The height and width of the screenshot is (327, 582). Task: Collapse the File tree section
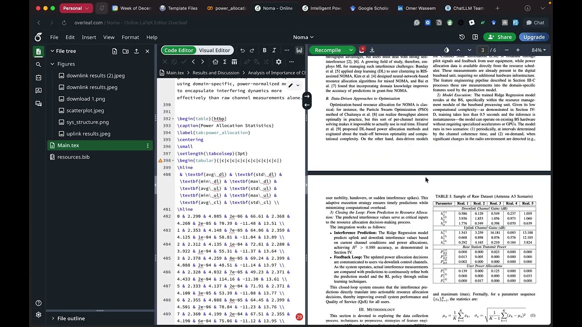tap(52, 51)
